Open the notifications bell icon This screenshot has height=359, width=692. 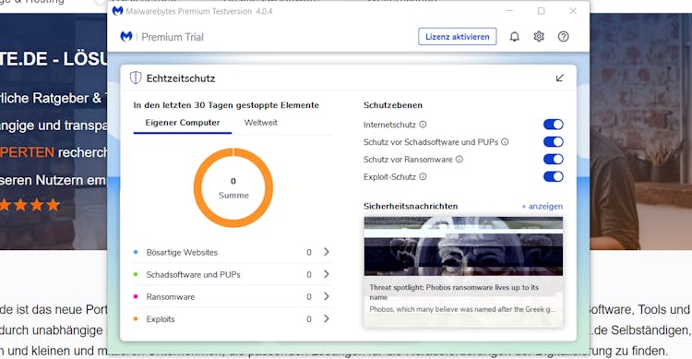tap(514, 37)
